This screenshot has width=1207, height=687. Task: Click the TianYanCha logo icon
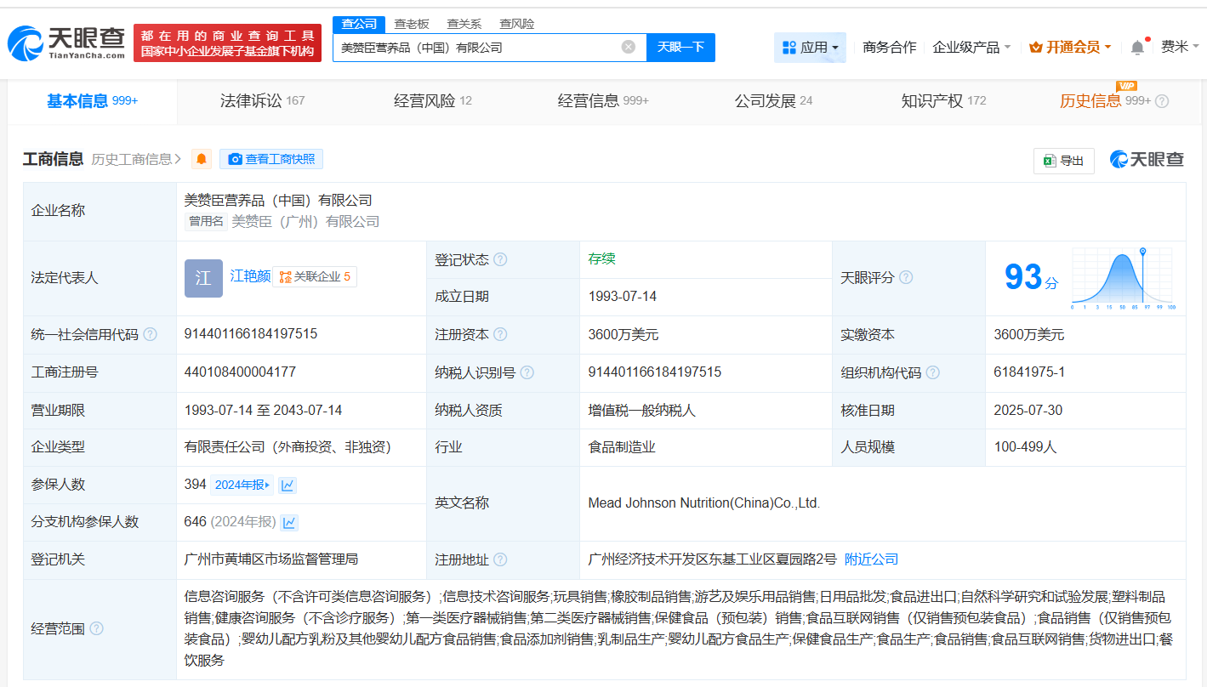click(26, 43)
